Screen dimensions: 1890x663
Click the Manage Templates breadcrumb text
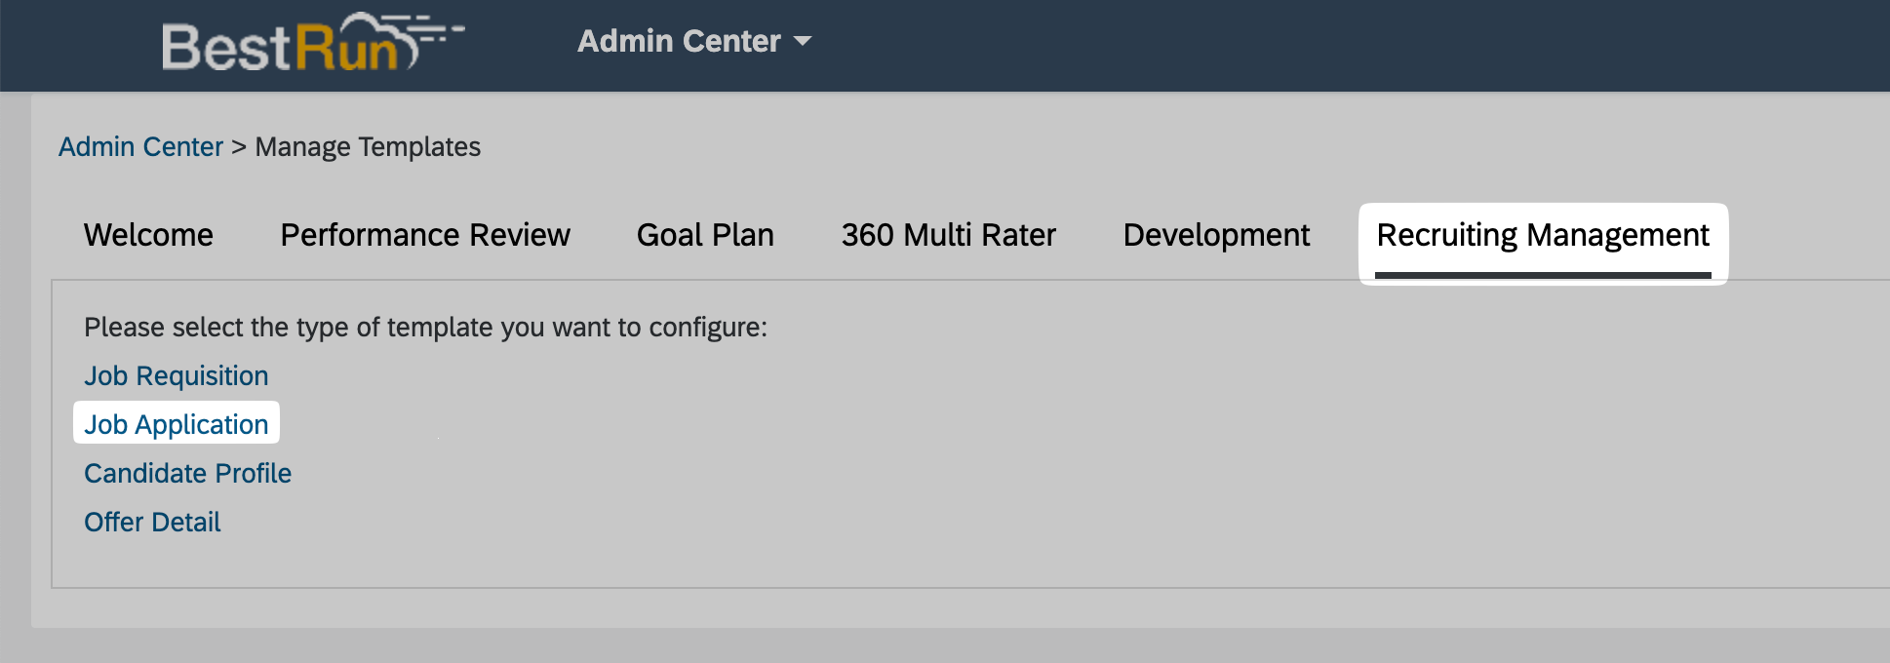coord(366,146)
